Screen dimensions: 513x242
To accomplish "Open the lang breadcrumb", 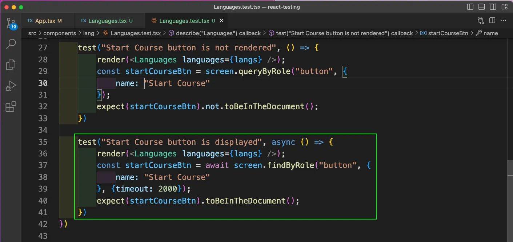I will [88, 33].
